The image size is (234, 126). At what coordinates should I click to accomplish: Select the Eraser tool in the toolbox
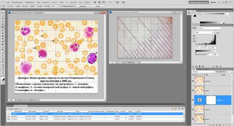pyautogui.click(x=3, y=41)
